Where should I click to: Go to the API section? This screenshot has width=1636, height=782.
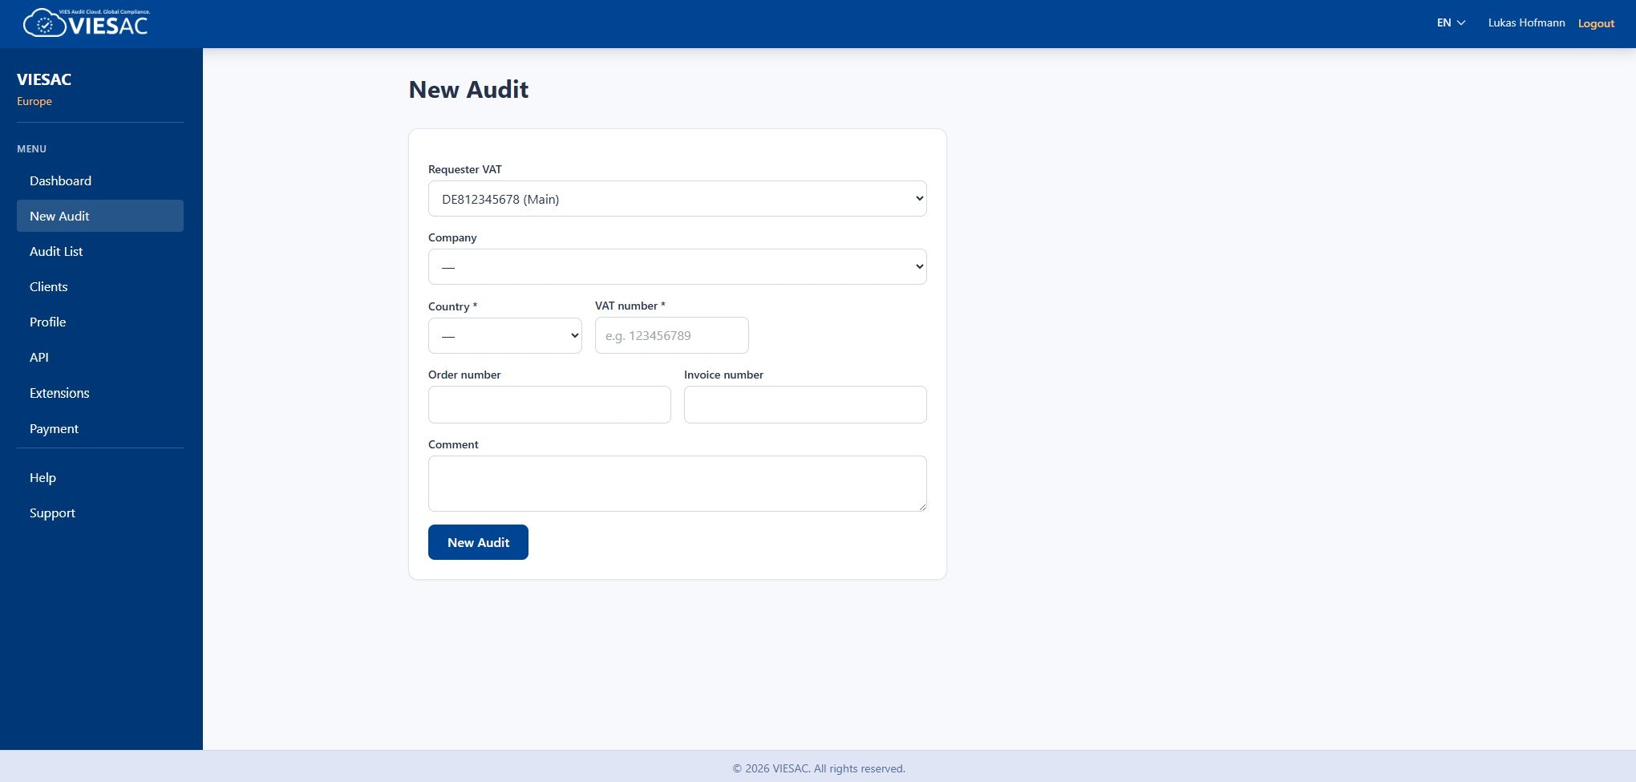(38, 357)
